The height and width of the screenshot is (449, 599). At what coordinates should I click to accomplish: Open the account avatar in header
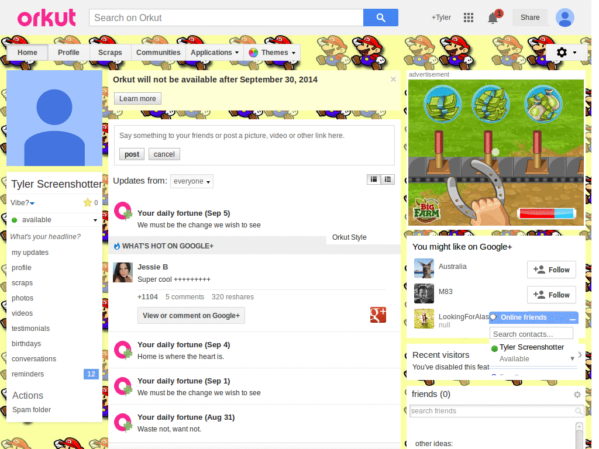(565, 18)
